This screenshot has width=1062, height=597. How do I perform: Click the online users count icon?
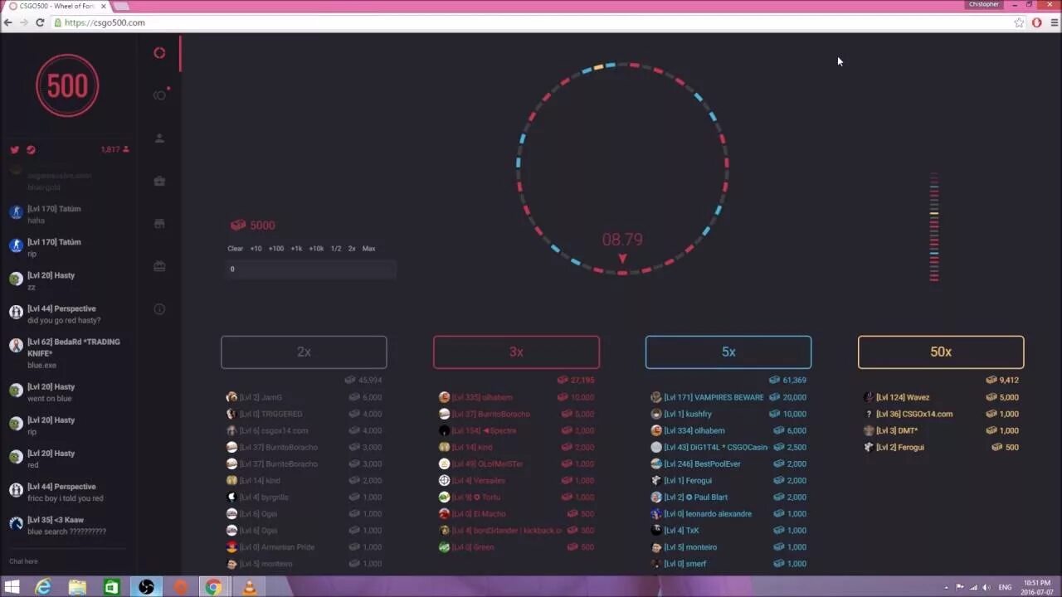tap(126, 150)
